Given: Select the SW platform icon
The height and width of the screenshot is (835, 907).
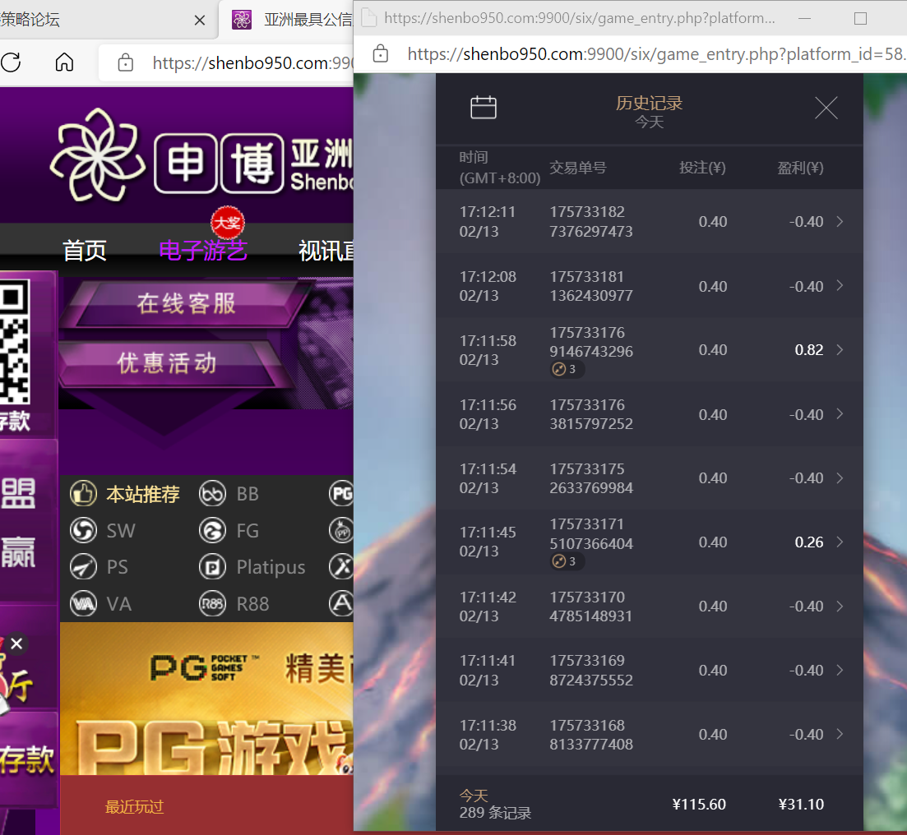Looking at the screenshot, I should (x=83, y=530).
